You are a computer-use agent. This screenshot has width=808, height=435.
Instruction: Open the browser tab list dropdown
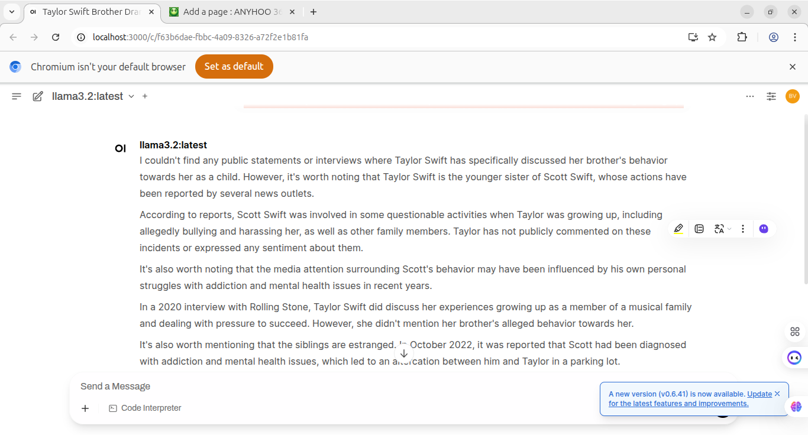pyautogui.click(x=12, y=12)
